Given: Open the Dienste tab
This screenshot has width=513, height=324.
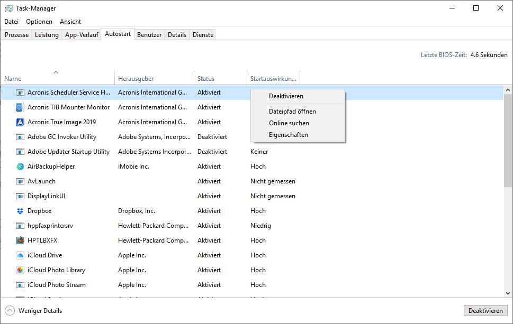Looking at the screenshot, I should click(x=203, y=35).
